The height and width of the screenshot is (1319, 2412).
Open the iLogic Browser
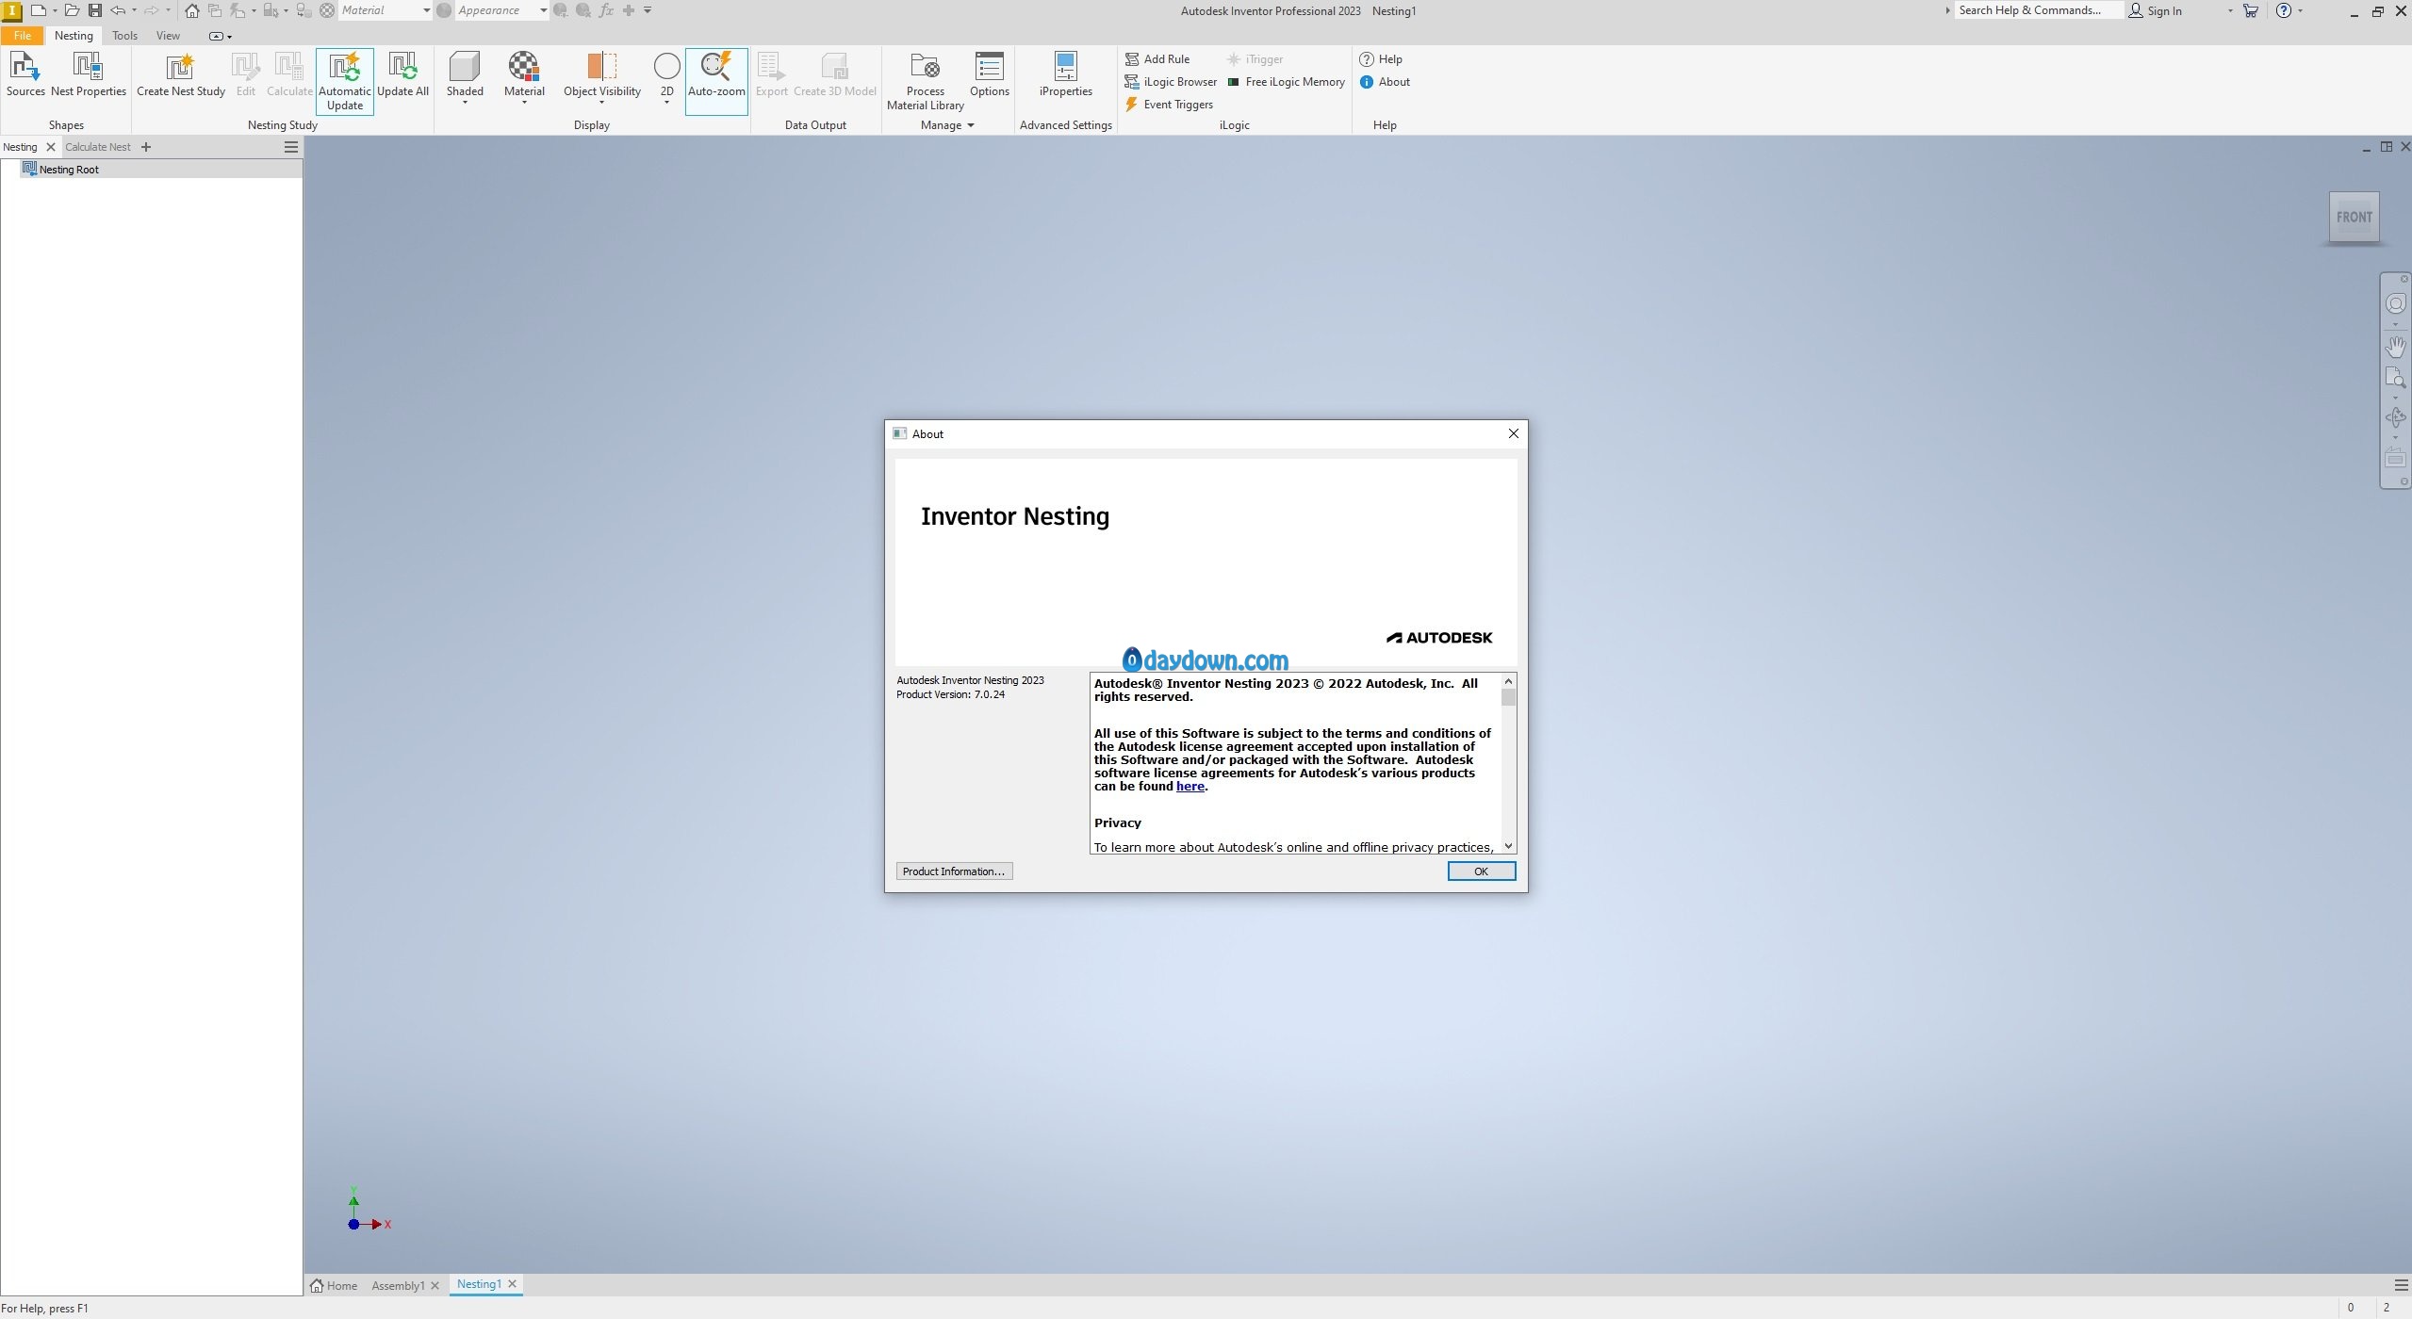tap(1171, 82)
